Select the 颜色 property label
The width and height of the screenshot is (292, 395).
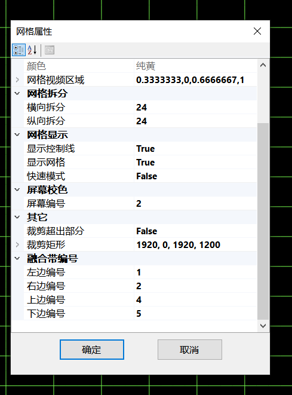(x=36, y=66)
